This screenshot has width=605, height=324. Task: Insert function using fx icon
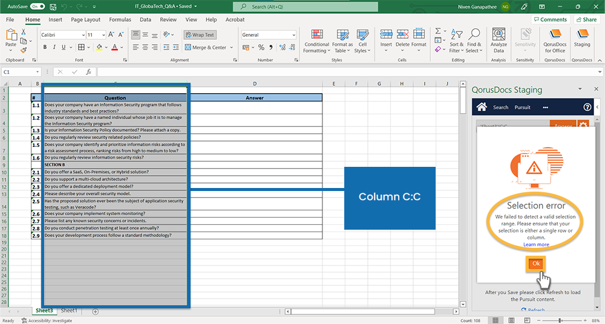88,72
